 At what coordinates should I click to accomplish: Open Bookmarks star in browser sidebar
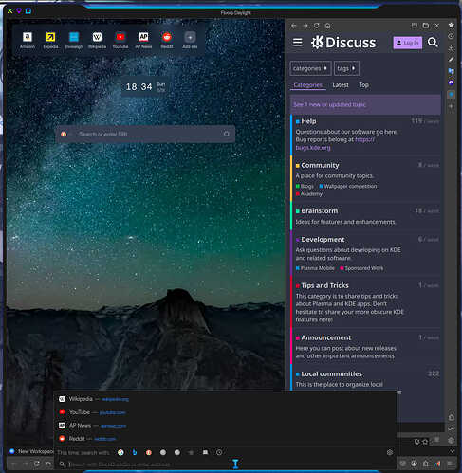[452, 25]
